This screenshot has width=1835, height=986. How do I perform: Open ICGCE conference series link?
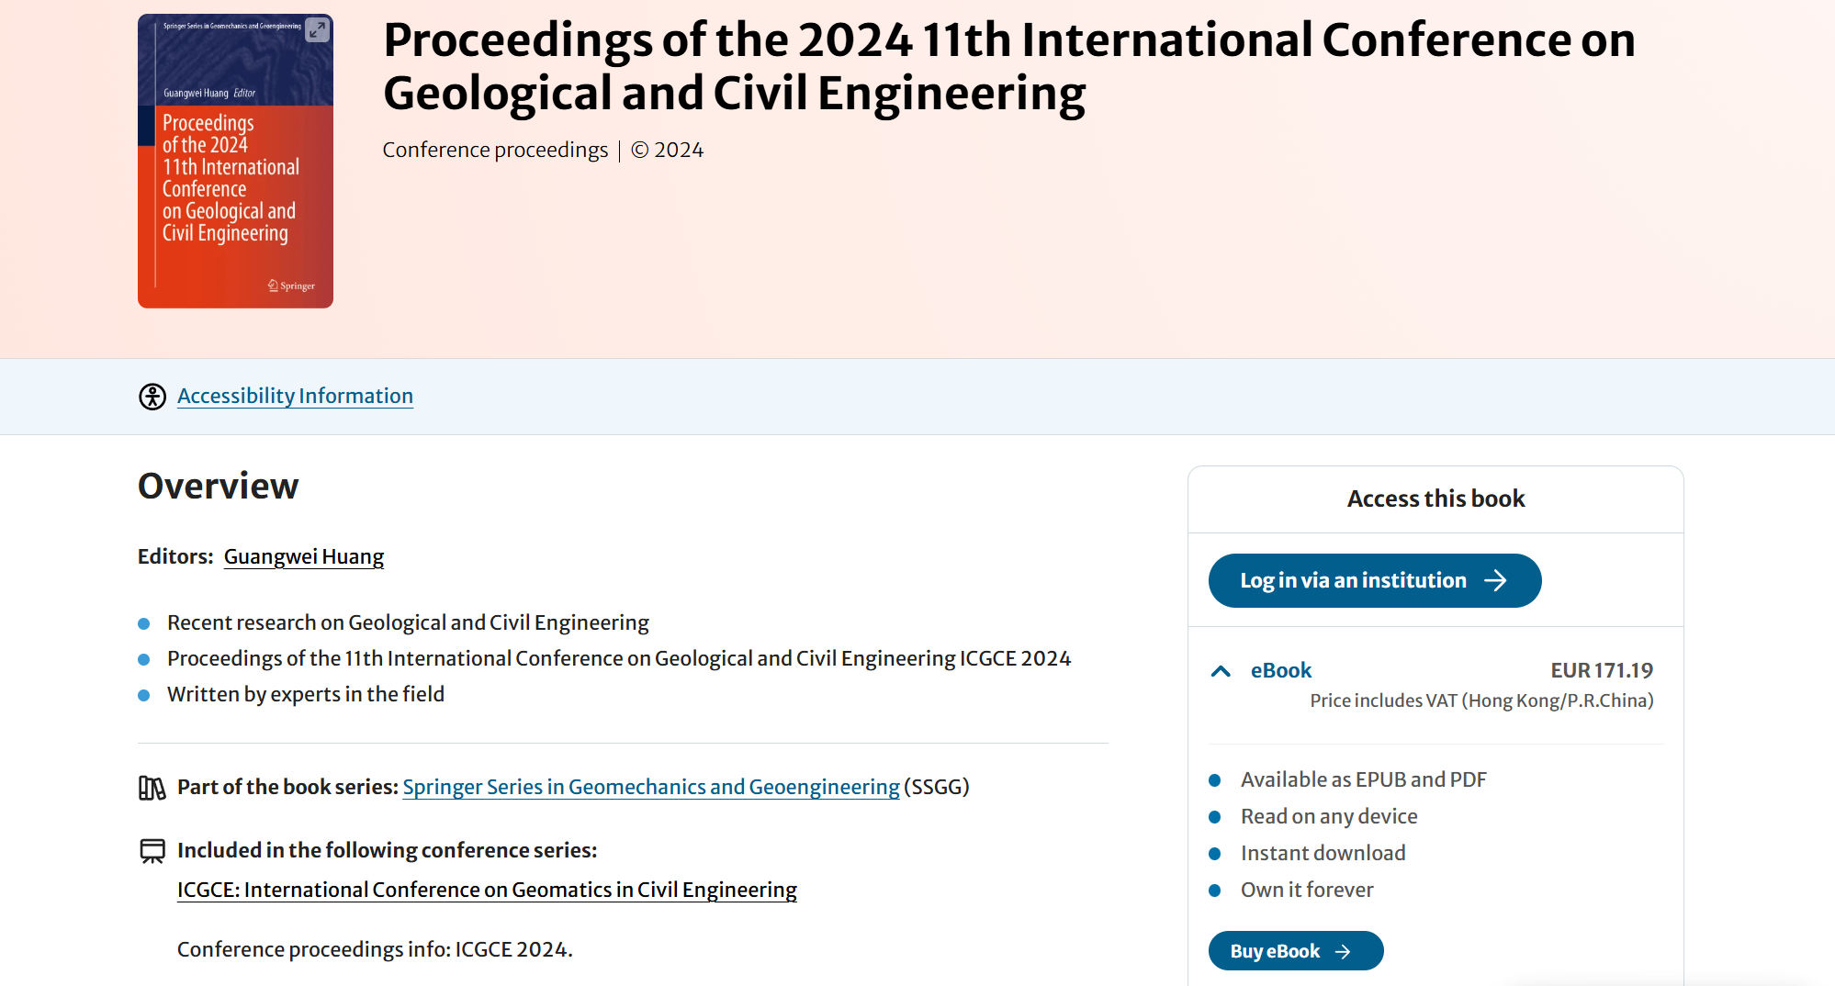click(487, 890)
